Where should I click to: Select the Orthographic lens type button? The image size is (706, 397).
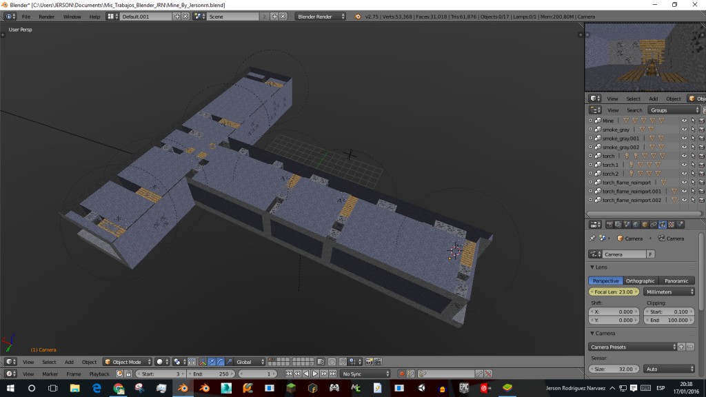641,281
